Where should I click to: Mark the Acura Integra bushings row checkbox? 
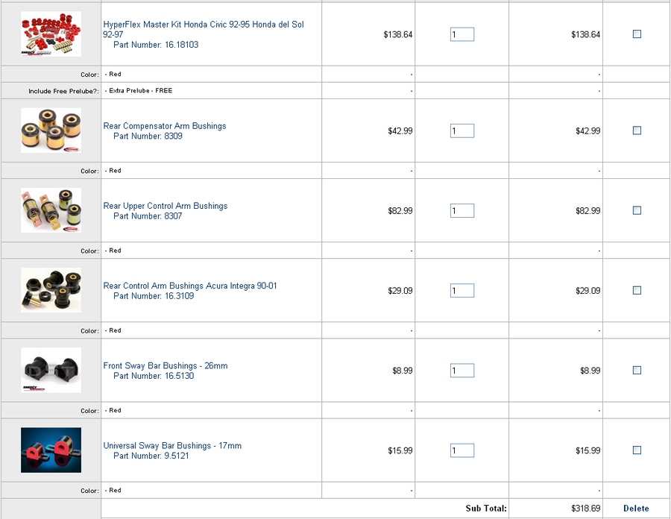(637, 290)
